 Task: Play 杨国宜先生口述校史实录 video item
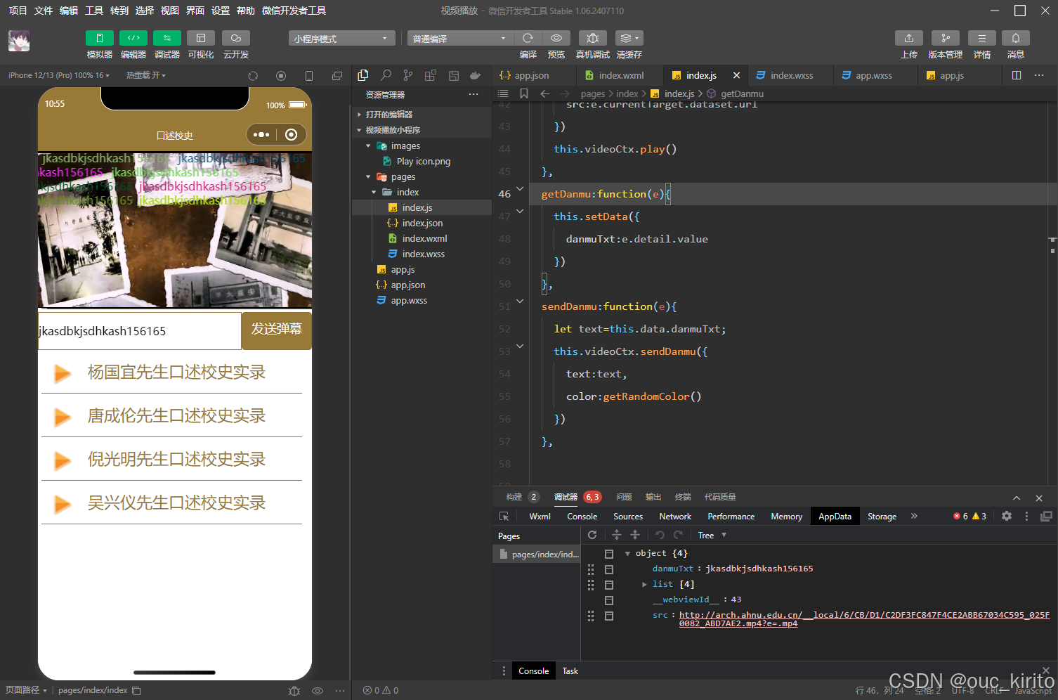point(172,372)
